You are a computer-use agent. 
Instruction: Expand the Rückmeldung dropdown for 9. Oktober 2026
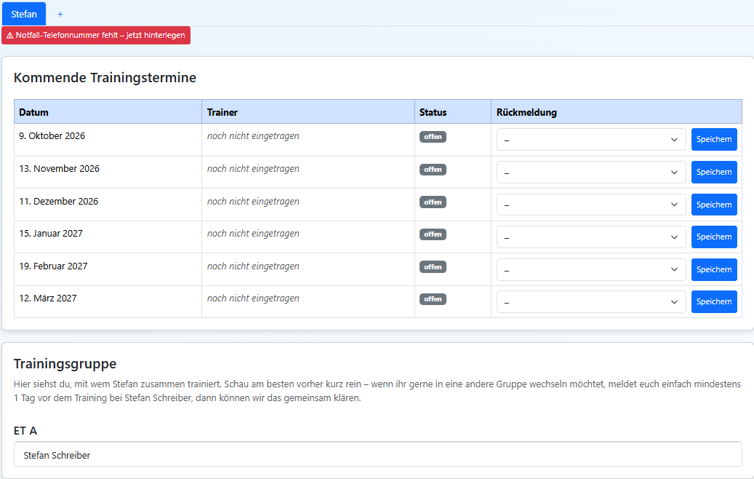tap(591, 140)
